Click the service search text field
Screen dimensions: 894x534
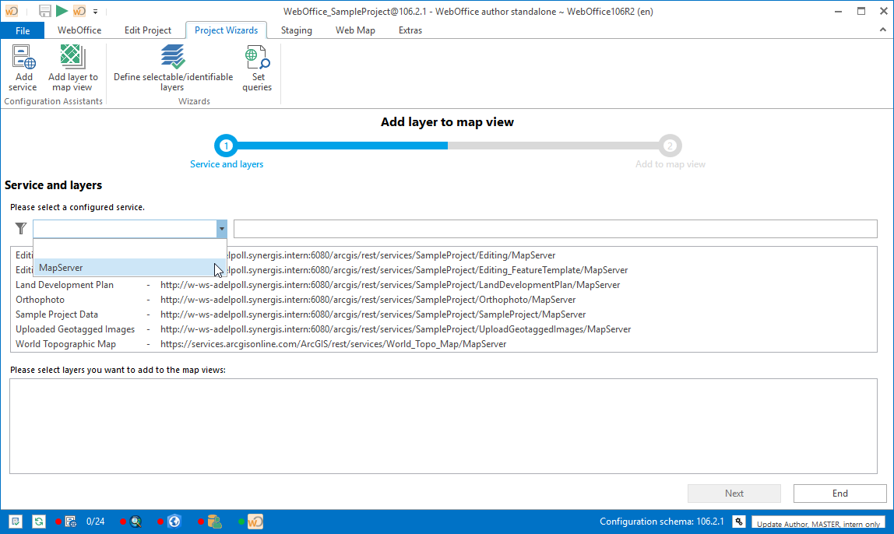(554, 229)
